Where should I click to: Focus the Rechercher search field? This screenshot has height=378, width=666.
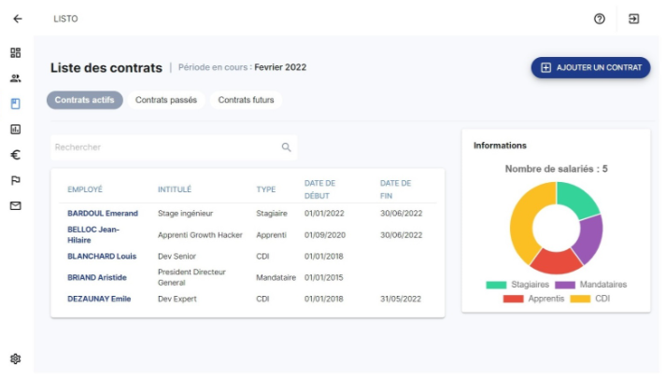point(174,147)
